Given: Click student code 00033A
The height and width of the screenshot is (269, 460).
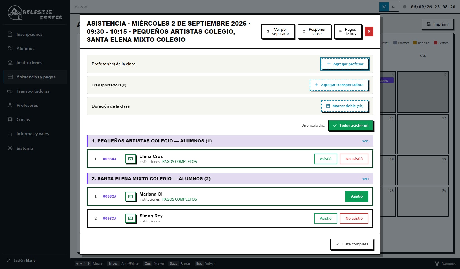Looking at the screenshot, I should [110, 219].
